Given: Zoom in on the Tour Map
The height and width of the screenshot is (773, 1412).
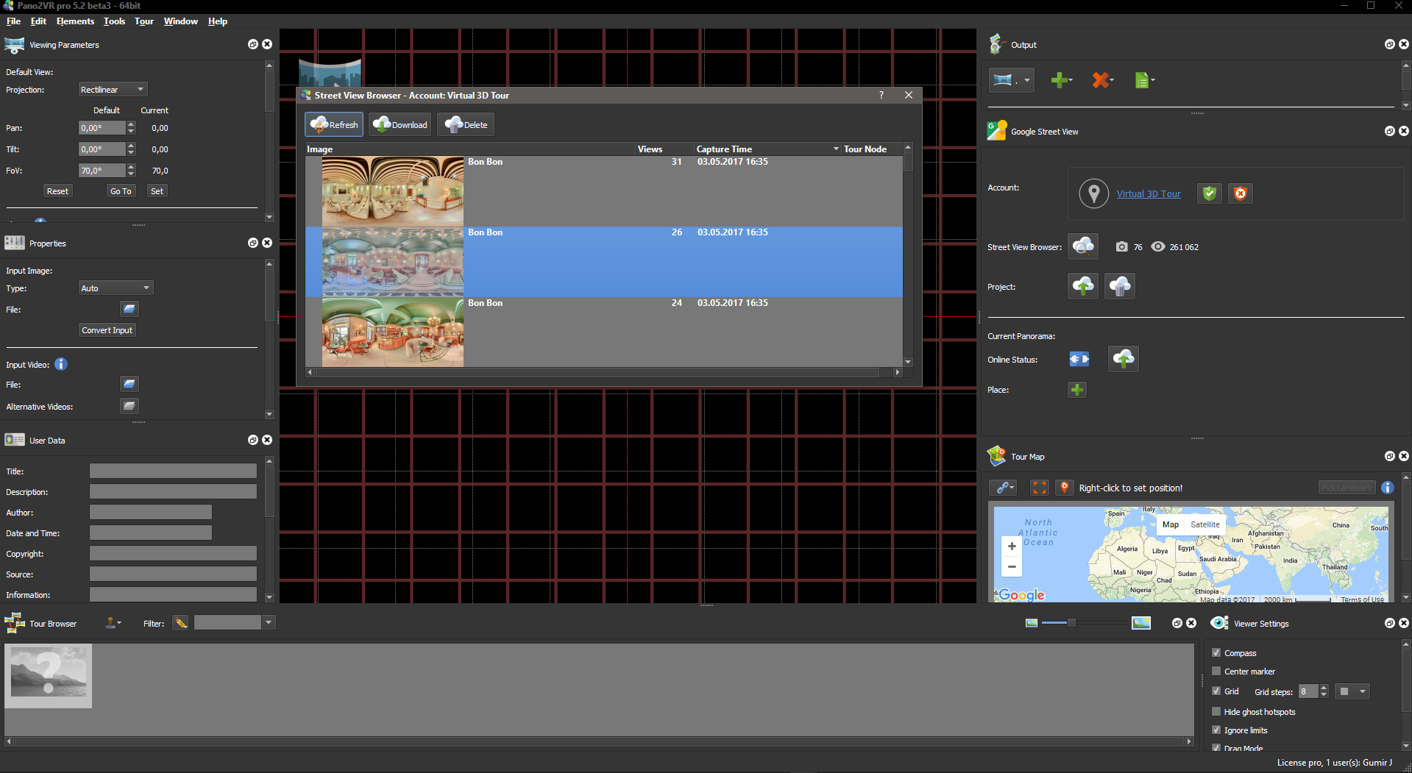Looking at the screenshot, I should click(1012, 546).
